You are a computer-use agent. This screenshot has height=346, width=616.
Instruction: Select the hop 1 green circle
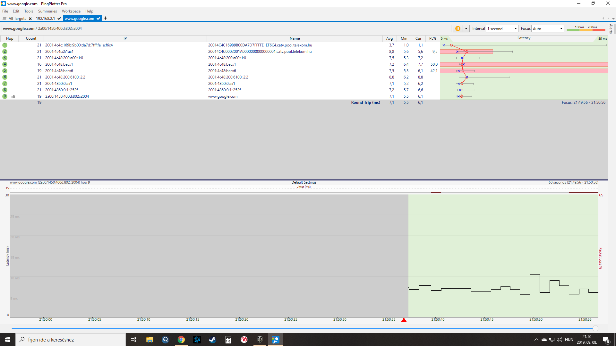coord(5,45)
